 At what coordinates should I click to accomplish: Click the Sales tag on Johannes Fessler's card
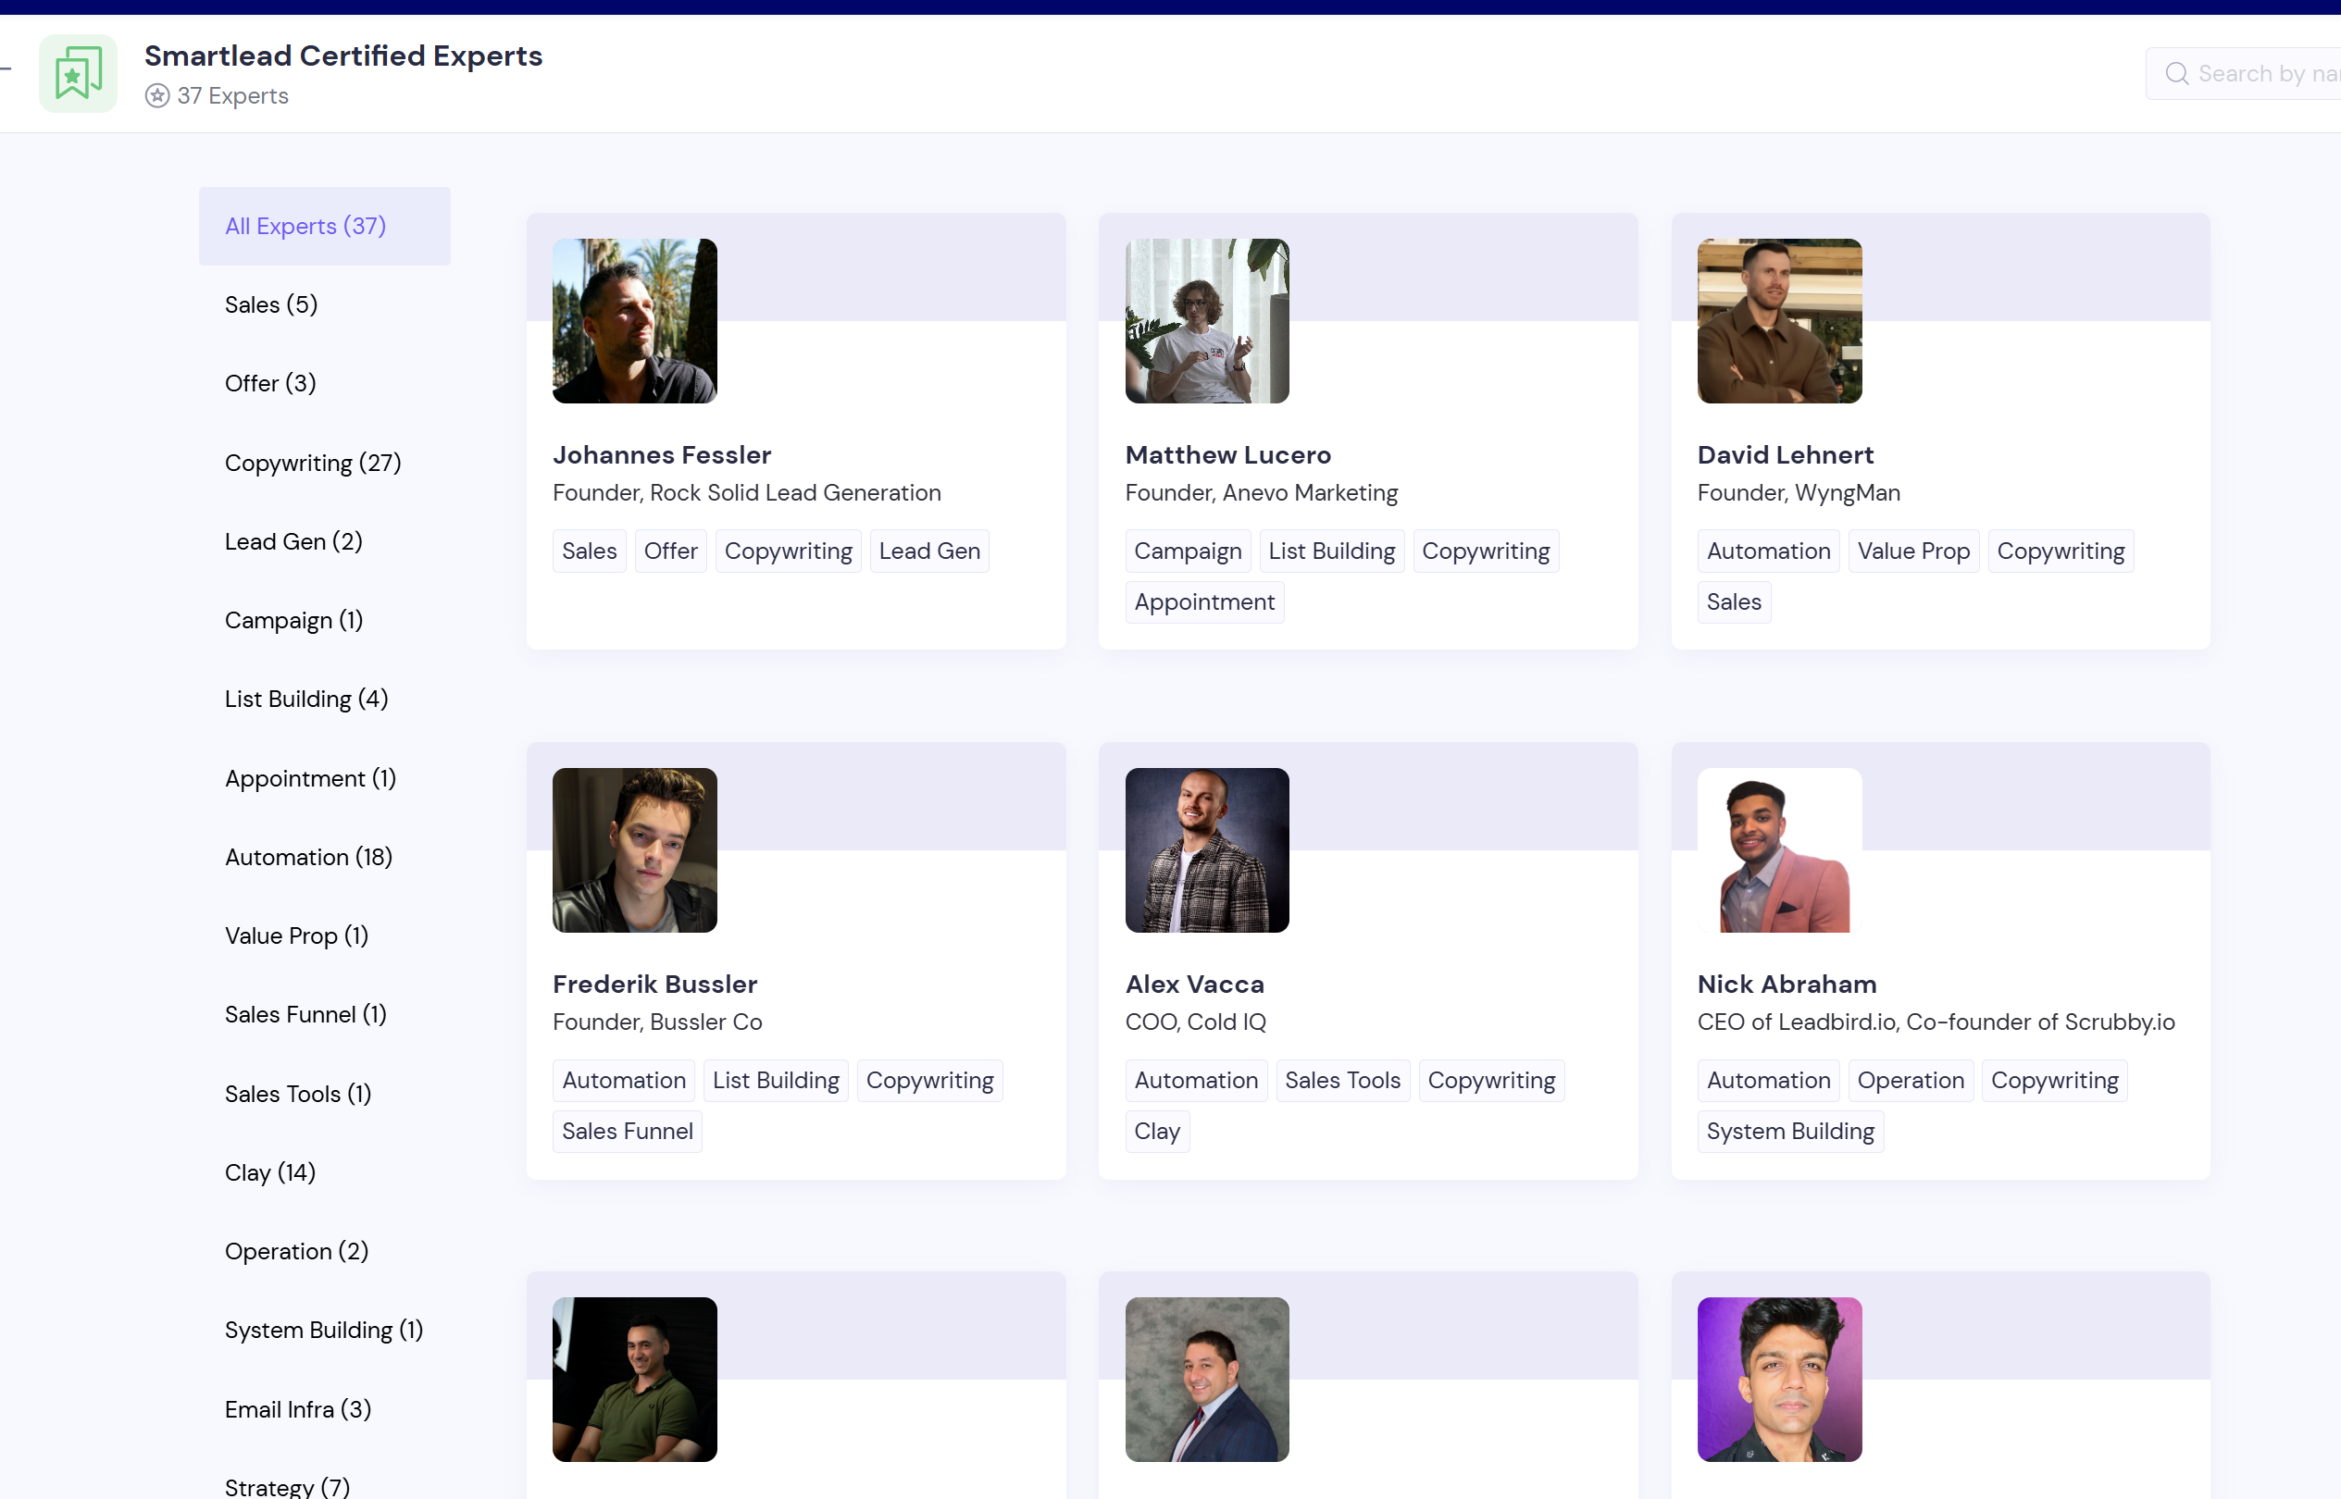(589, 551)
